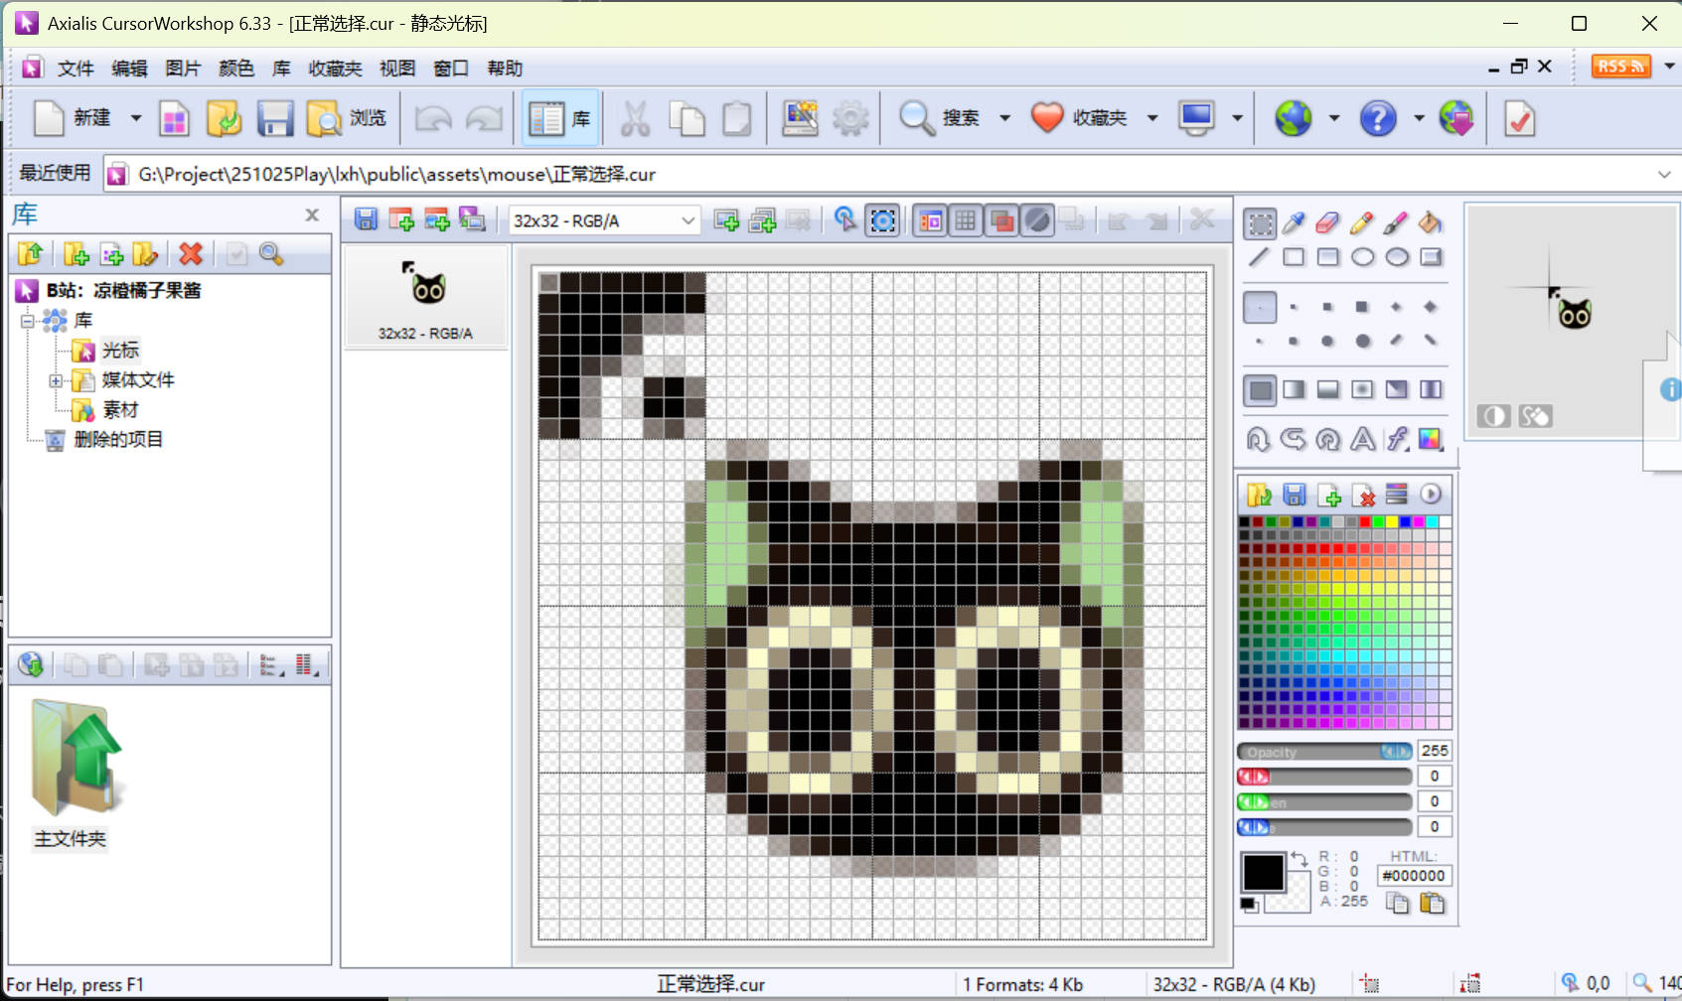Click the Copy icon in main toolbar
Image resolution: width=1682 pixels, height=1001 pixels.
tap(687, 118)
